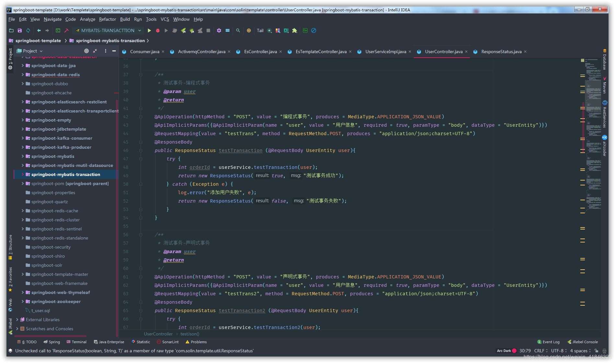Open IDE Settings via the gear icon
This screenshot has height=363, width=615.
[219, 30]
